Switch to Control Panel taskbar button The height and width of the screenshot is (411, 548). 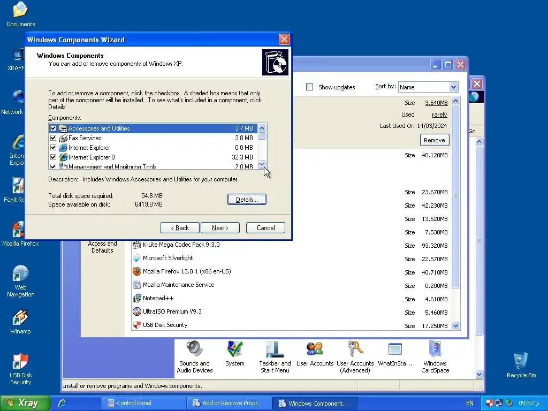coord(143,403)
